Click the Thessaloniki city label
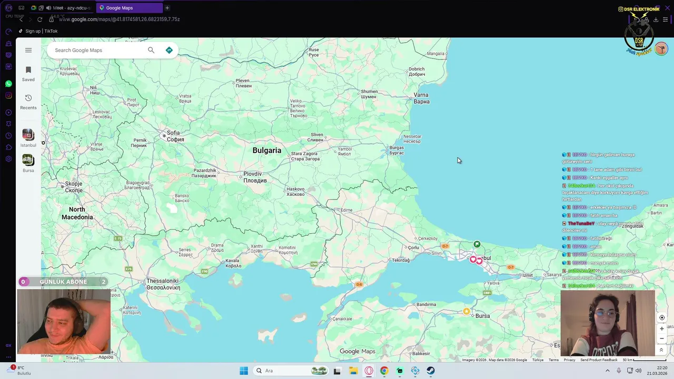The height and width of the screenshot is (379, 674). coord(163,284)
